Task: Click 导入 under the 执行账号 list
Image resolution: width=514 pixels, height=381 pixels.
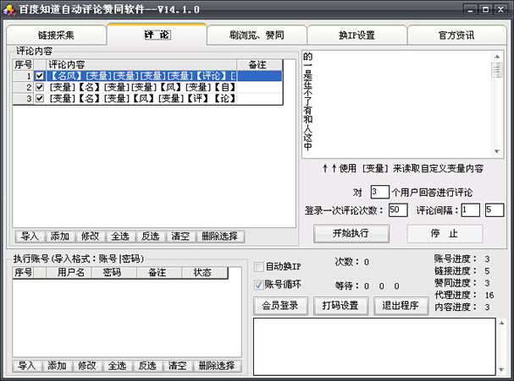Action: click(x=27, y=366)
